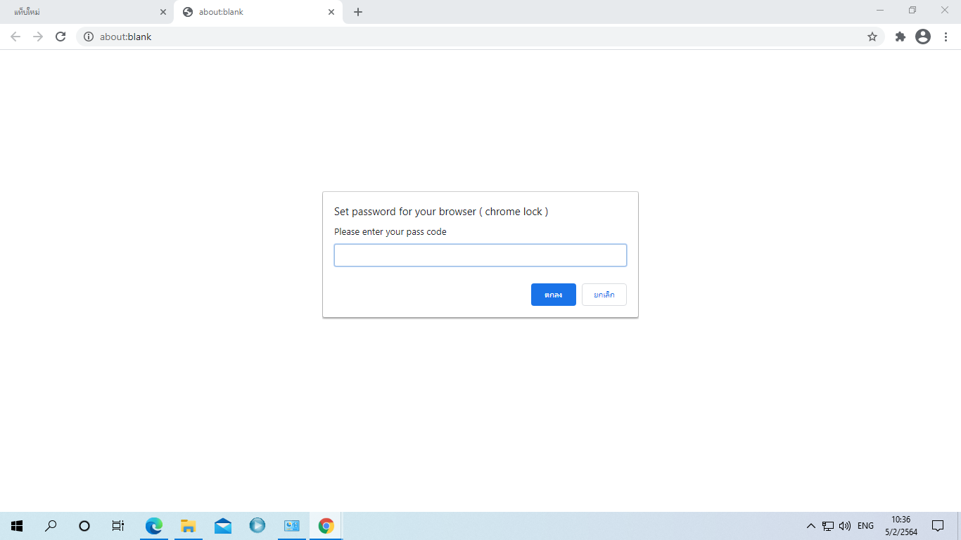Open network status in system tray
Viewport: 961px width, 540px height.
(x=828, y=525)
